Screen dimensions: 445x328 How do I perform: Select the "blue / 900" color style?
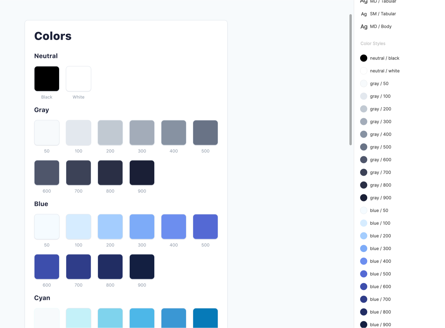click(377, 324)
